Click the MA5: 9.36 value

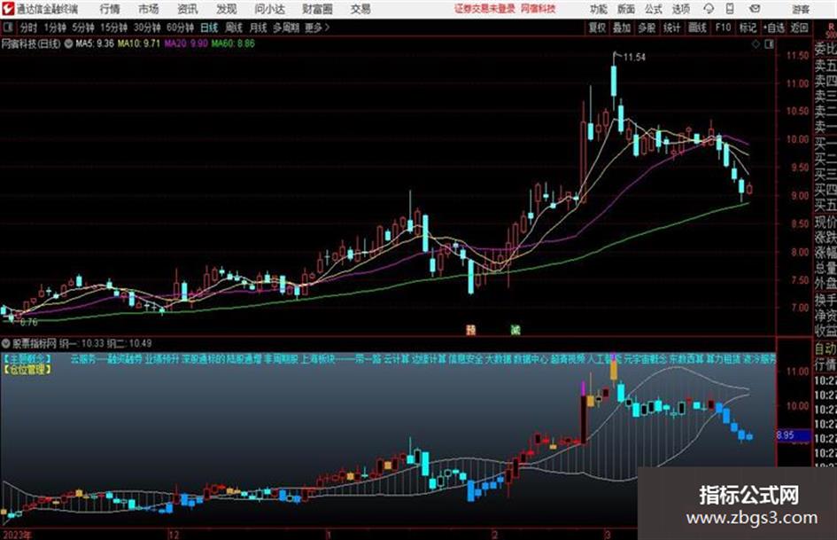(x=95, y=43)
